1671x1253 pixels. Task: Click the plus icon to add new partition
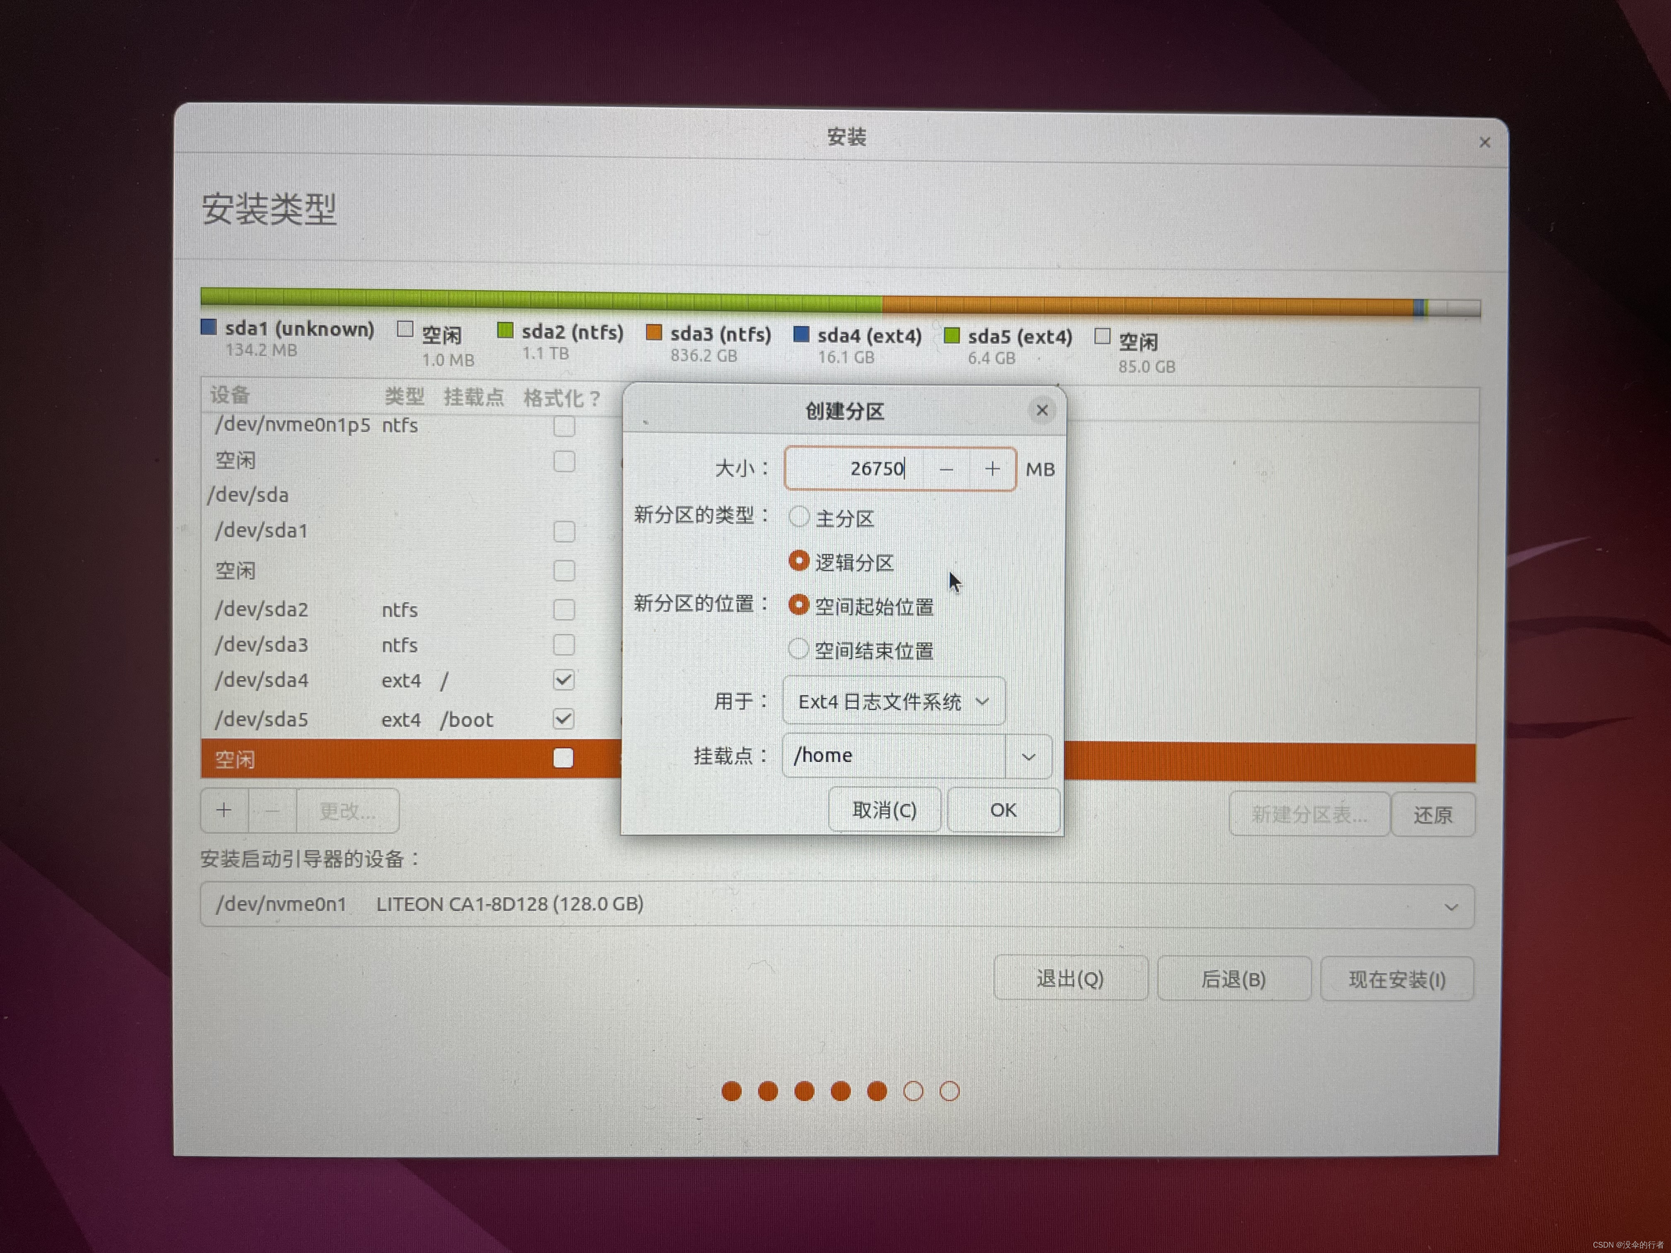pos(224,810)
